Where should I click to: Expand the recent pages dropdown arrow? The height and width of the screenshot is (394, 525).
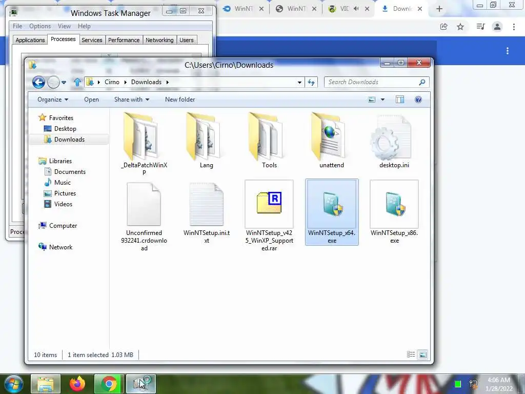(x=64, y=82)
